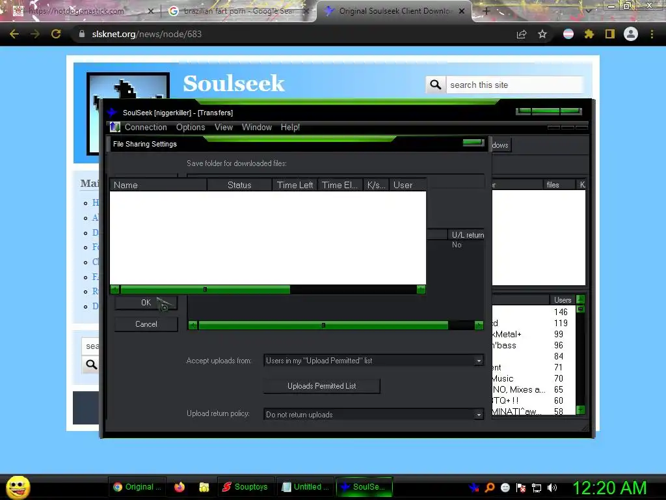
Task: Close the hotdogonastick.com tab
Action: point(150,12)
